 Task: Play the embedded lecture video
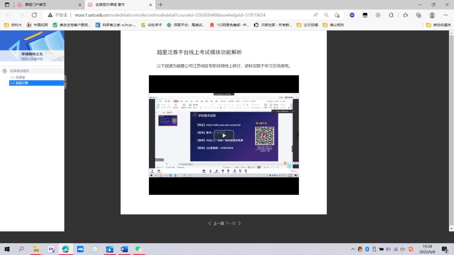224,135
